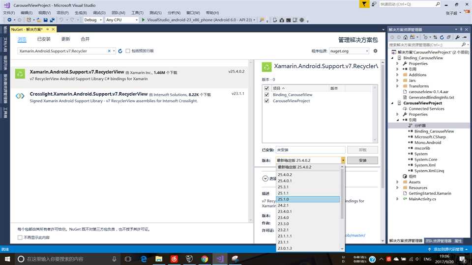This screenshot has height=265, width=472.
Task: Open File Explorer from the taskbar
Action: coord(159,259)
